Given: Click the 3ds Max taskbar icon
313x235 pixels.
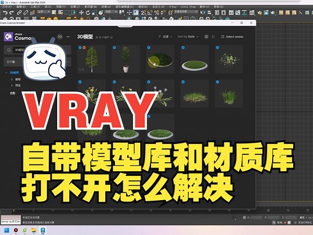Looking at the screenshot, I should click(x=43, y=230).
